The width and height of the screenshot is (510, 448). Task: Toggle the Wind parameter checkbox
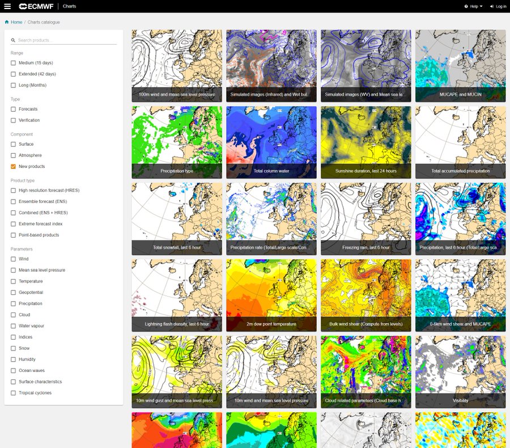[x=14, y=259]
